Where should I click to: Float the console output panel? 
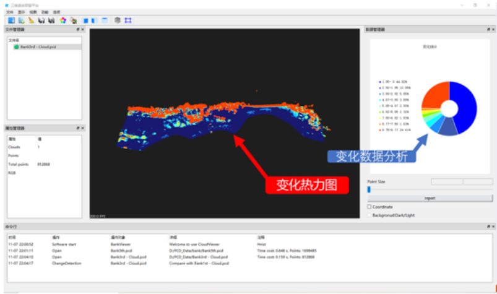point(487,227)
